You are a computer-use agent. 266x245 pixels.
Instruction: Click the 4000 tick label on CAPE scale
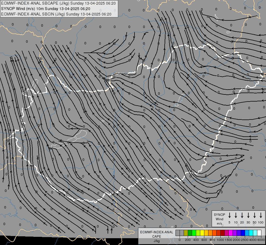253,240
